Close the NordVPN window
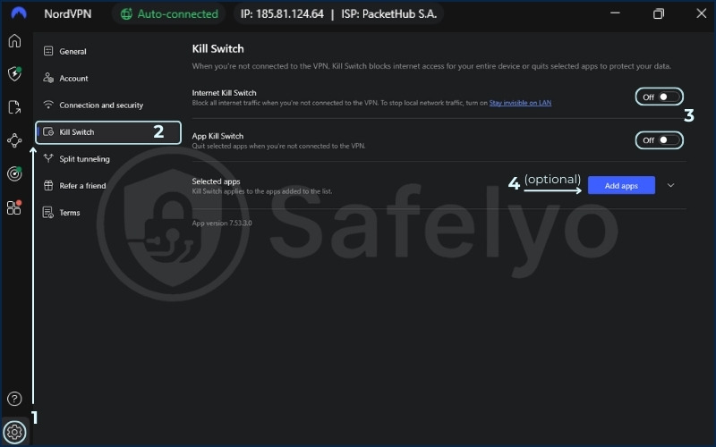The width and height of the screenshot is (716, 447). point(702,13)
